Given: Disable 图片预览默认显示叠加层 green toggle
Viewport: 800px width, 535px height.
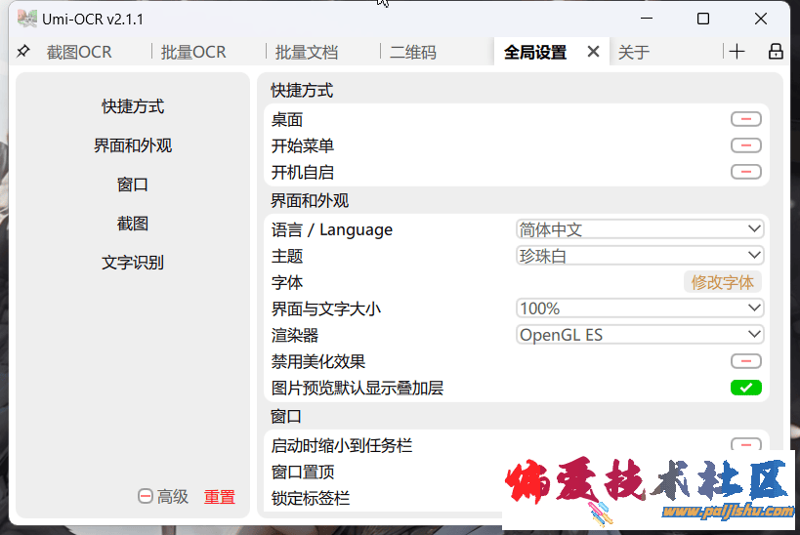Looking at the screenshot, I should click(x=745, y=388).
